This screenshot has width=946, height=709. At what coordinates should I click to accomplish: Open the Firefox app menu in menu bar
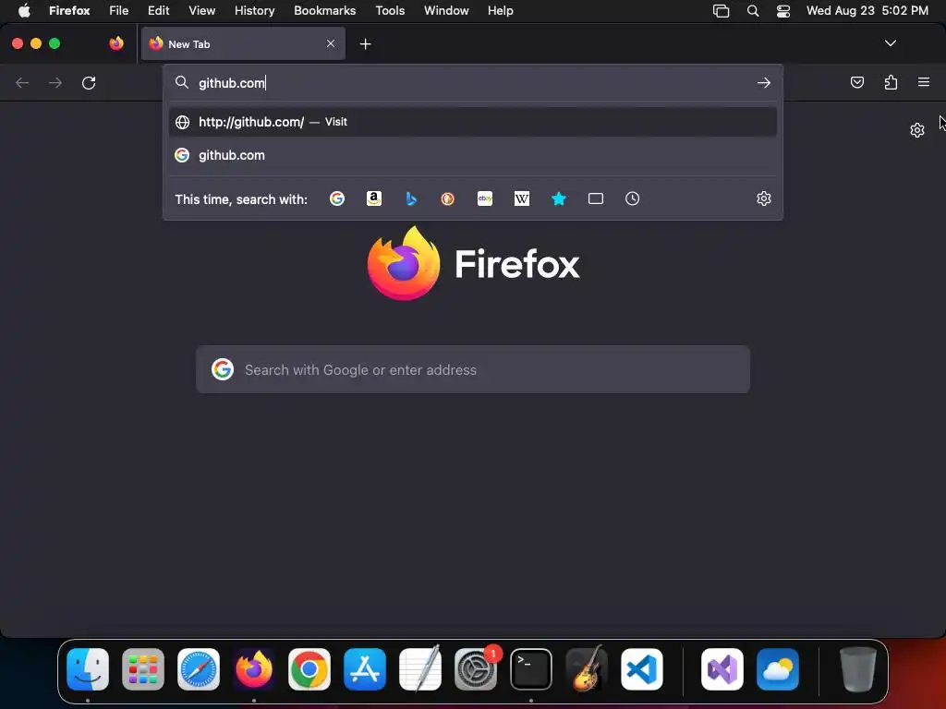(69, 10)
